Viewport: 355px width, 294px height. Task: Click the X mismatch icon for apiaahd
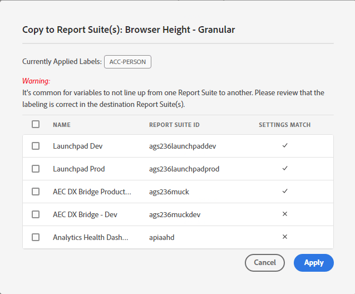click(285, 237)
